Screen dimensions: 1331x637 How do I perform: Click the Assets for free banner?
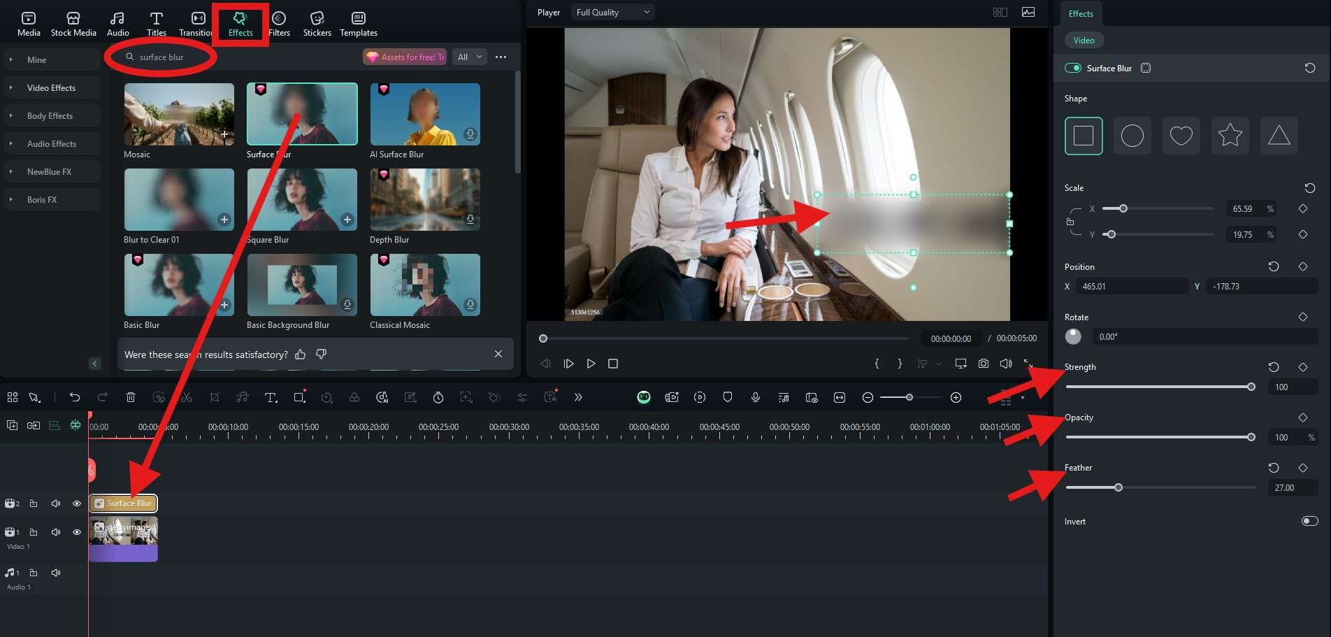point(405,57)
